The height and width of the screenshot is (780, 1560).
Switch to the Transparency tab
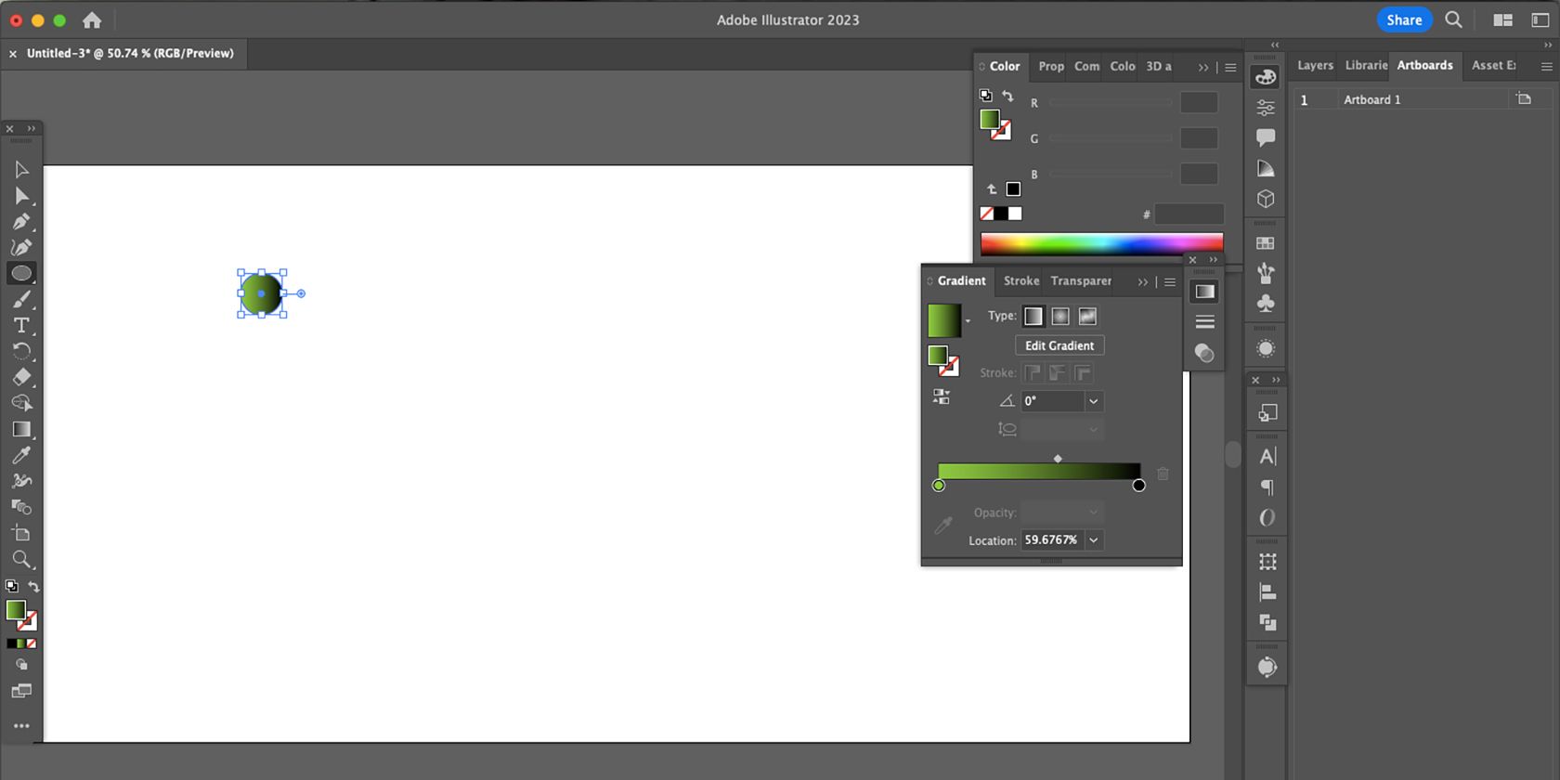tap(1081, 280)
